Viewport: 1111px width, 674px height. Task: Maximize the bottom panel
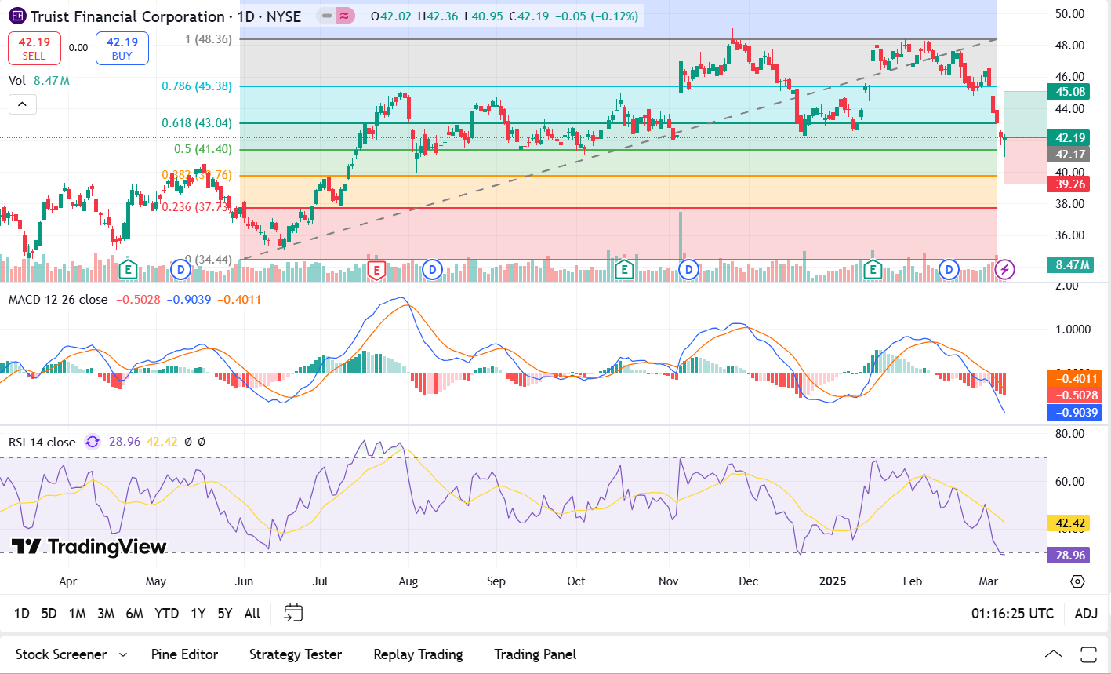click(x=1087, y=654)
